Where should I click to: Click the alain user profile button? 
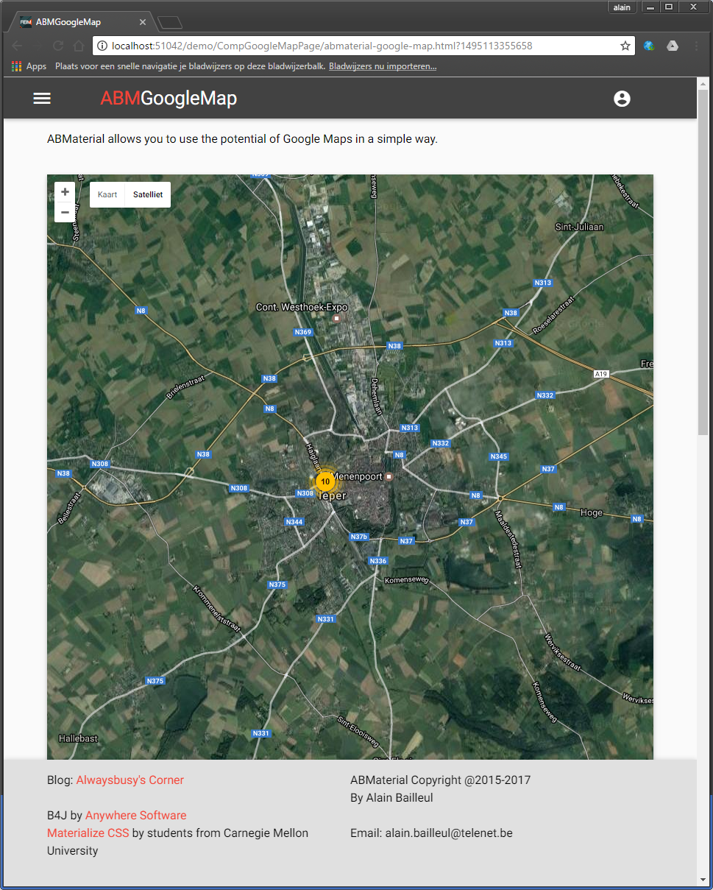tap(622, 7)
